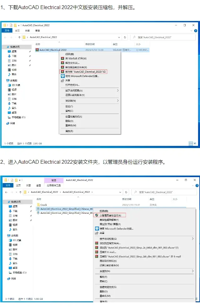Open address bar history dropdown in upper window

pyautogui.click(x=119, y=37)
